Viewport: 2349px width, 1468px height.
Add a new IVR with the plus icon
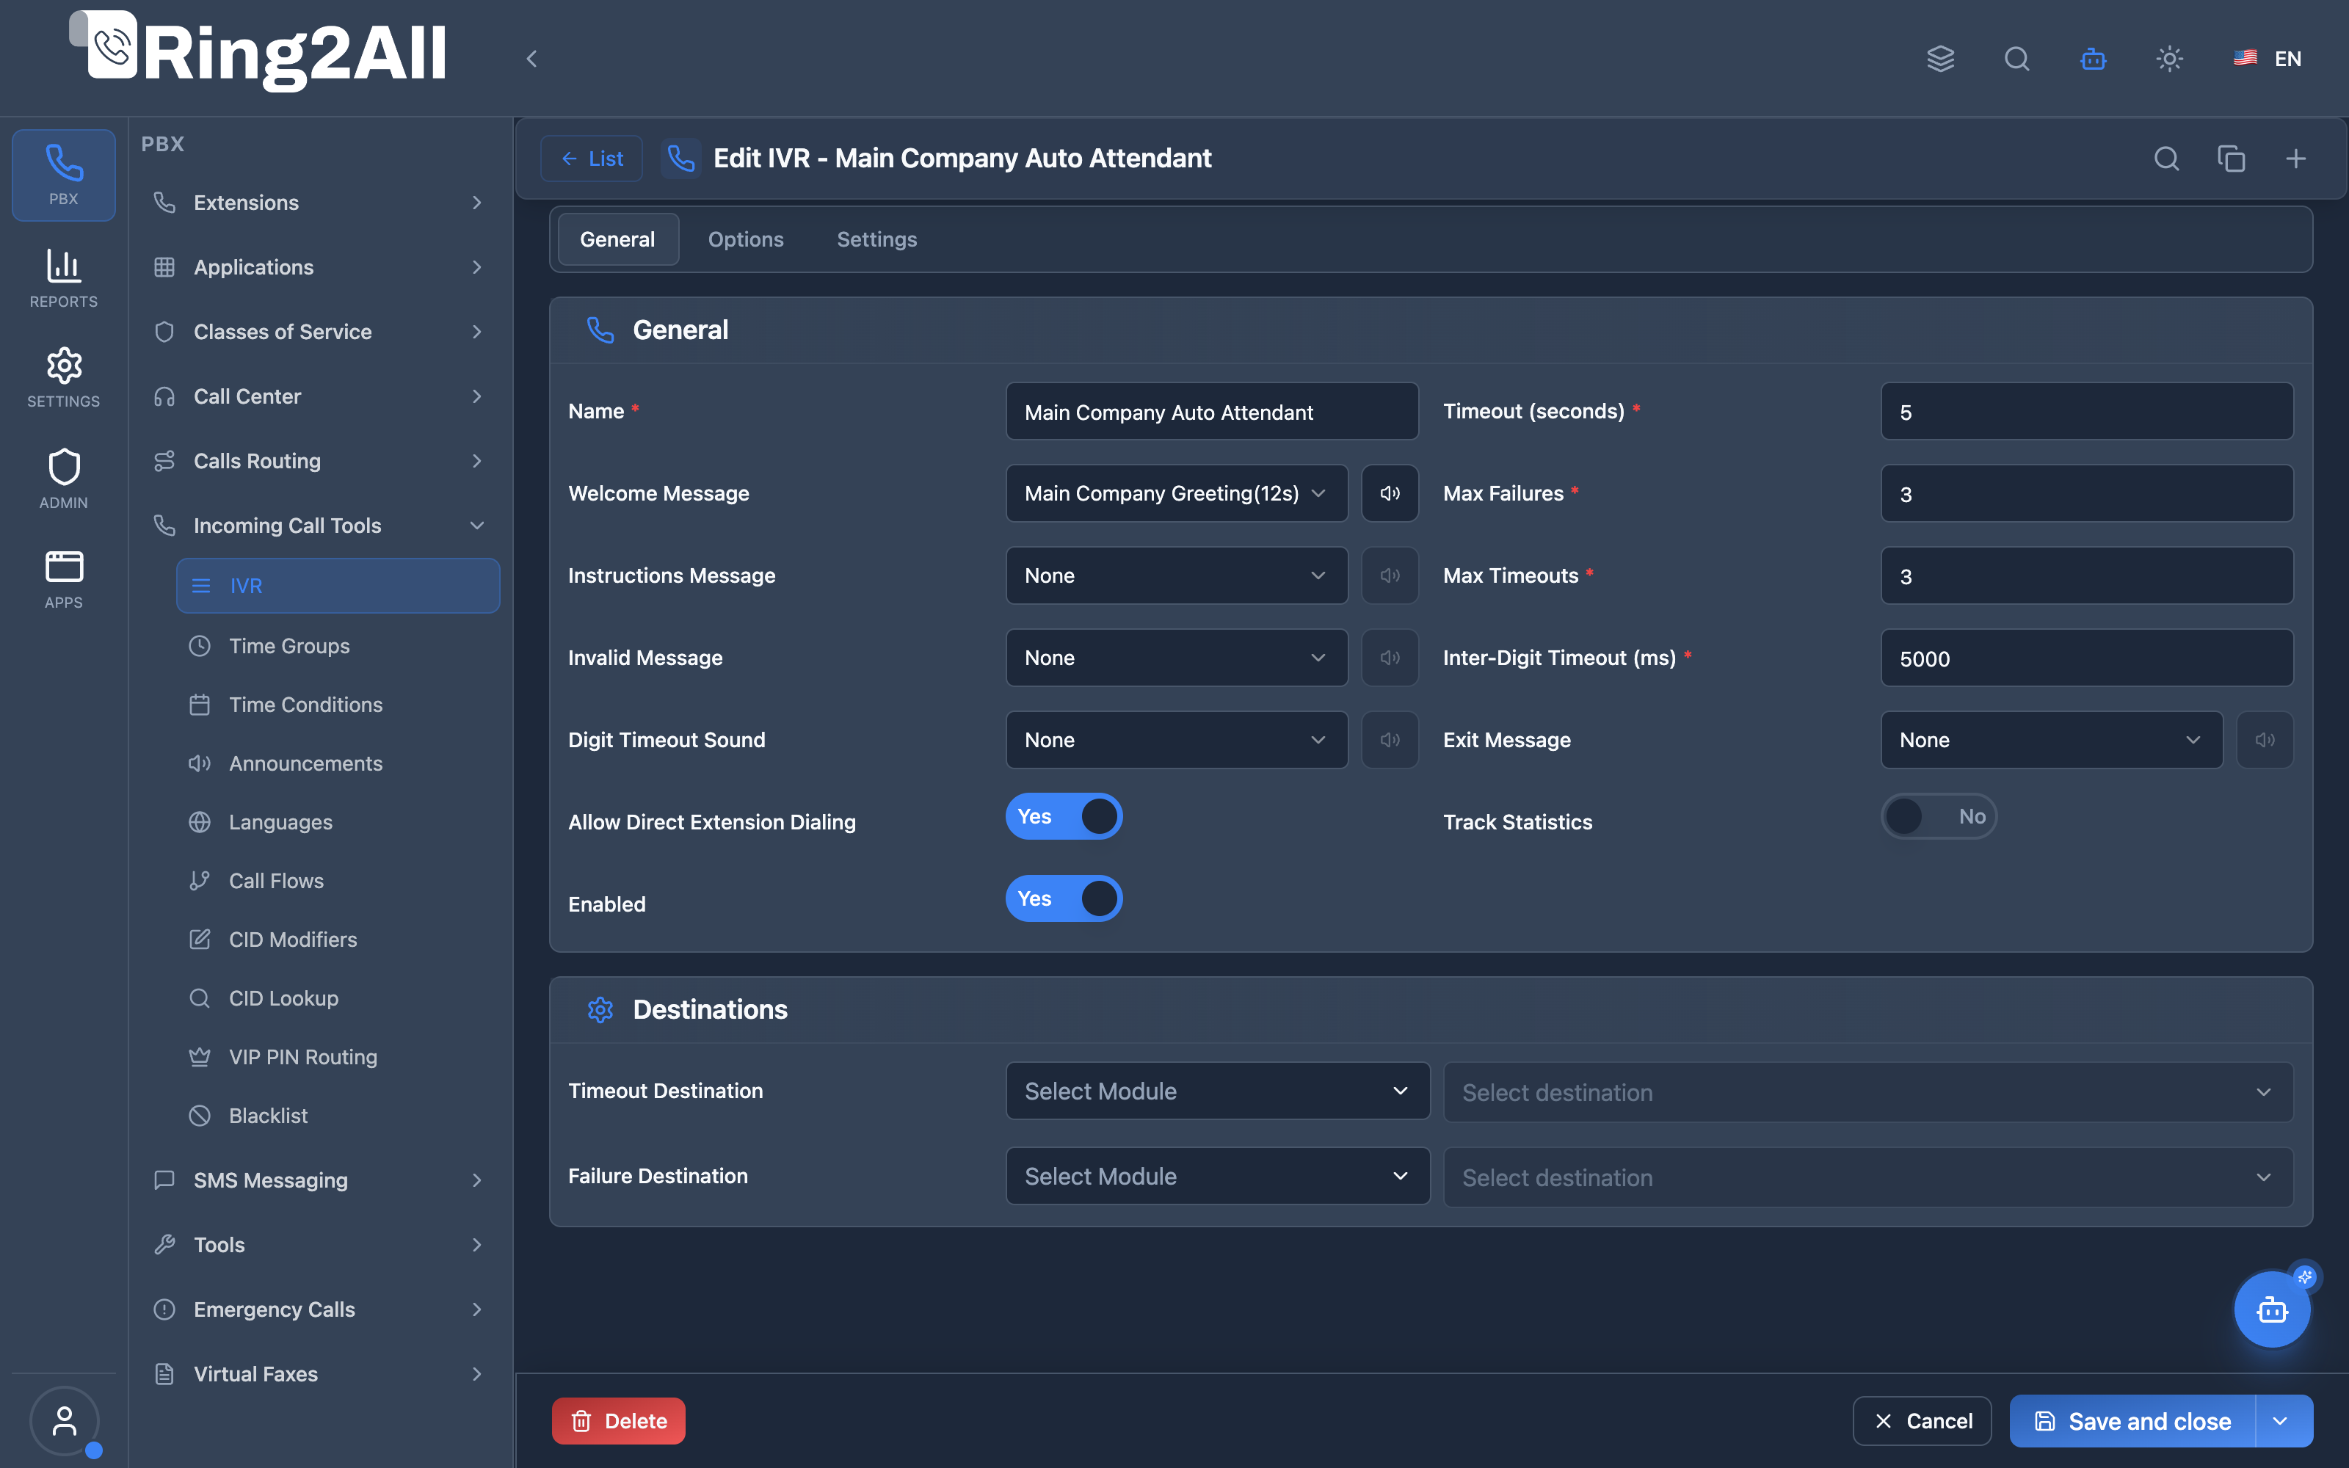2295,159
